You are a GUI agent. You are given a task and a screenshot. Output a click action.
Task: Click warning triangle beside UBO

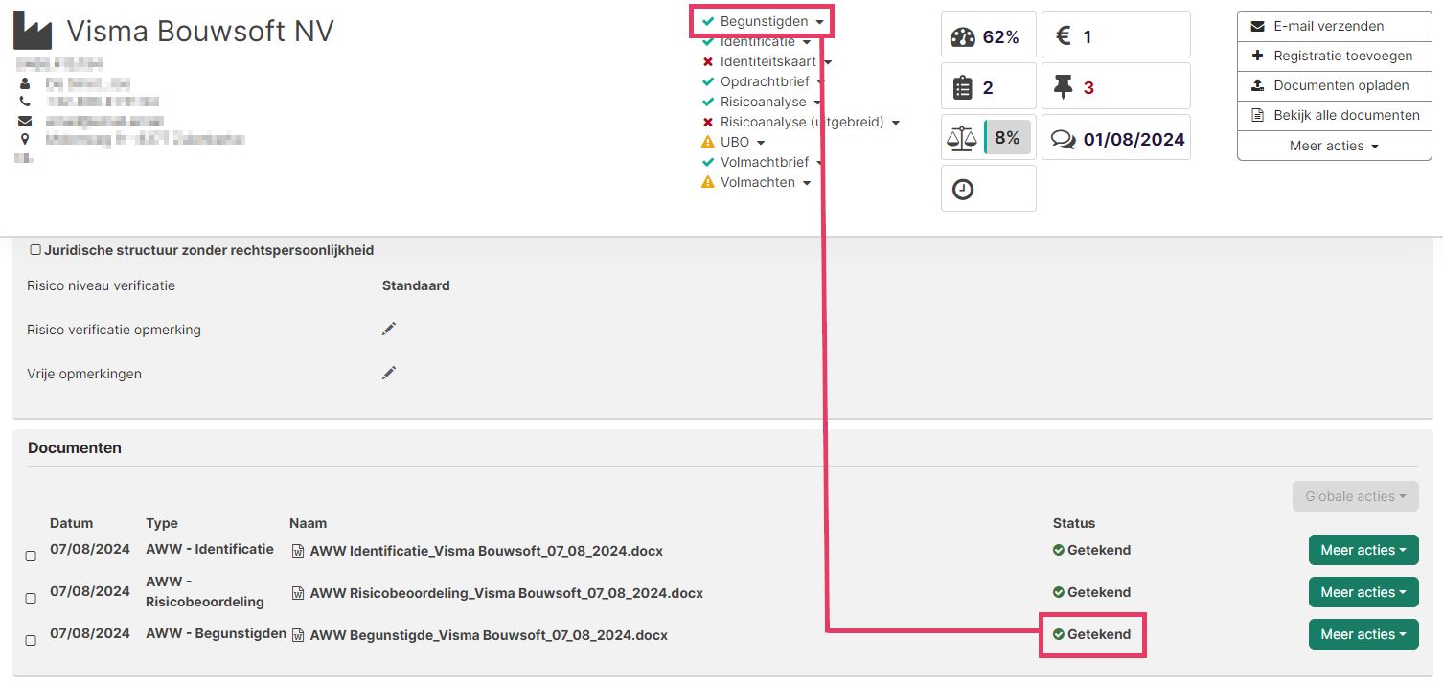[708, 142]
